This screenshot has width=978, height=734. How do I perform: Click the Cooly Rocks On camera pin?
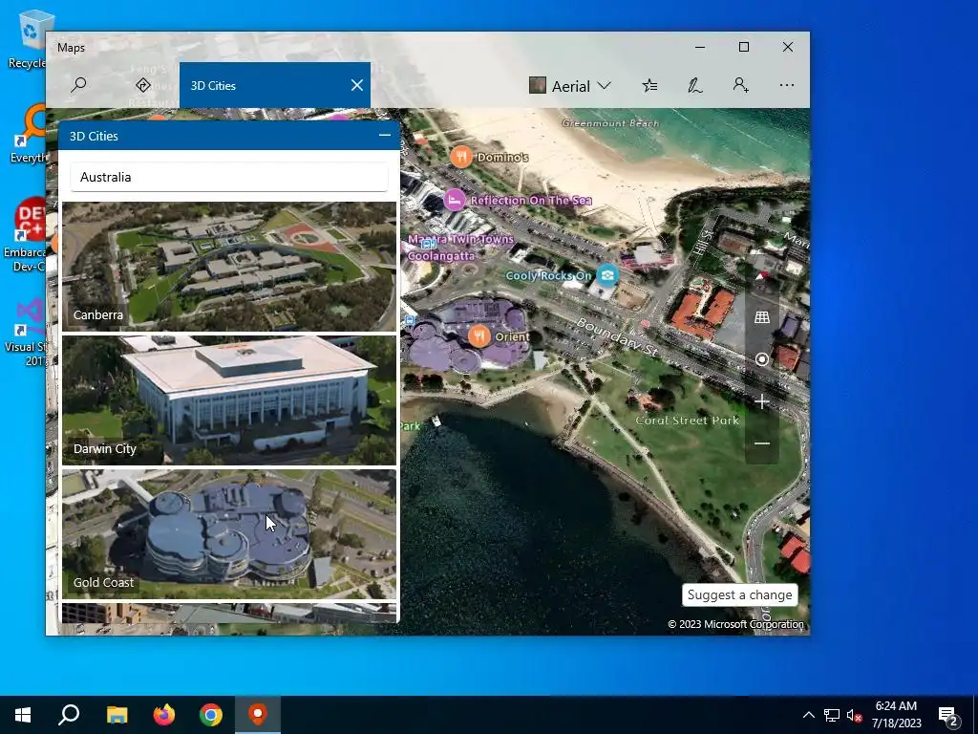[x=606, y=274]
